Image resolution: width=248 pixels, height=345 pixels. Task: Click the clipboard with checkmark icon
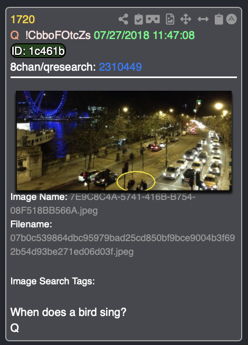click(x=138, y=19)
